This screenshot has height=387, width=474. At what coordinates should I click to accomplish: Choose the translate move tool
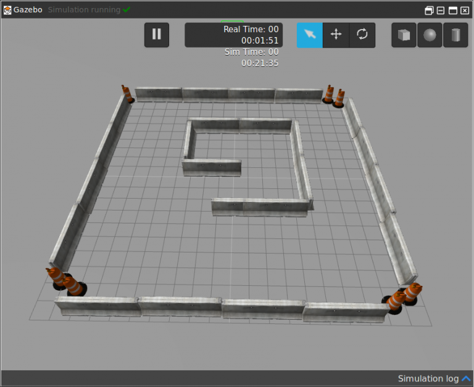[x=336, y=35]
